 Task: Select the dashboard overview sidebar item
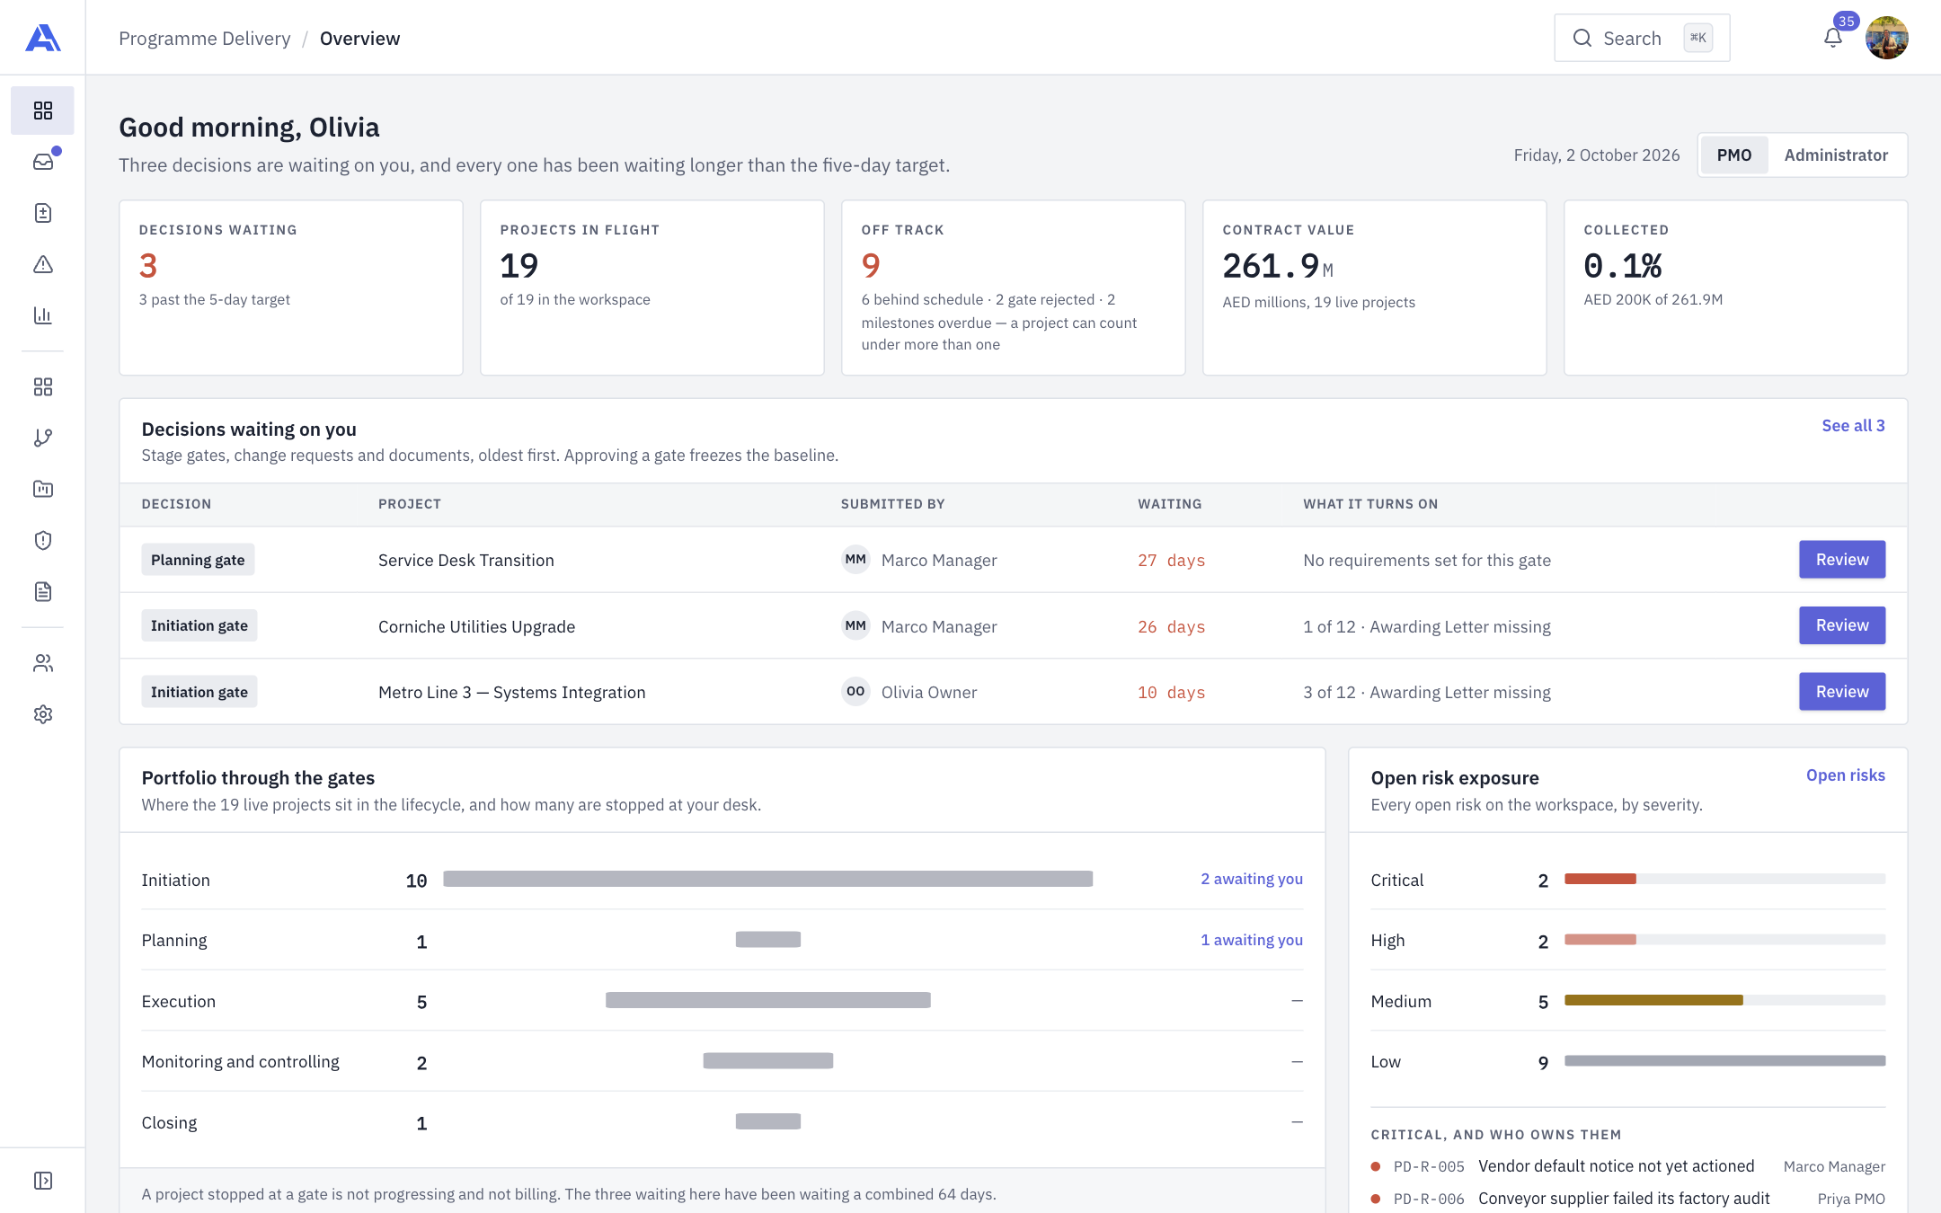(x=42, y=111)
